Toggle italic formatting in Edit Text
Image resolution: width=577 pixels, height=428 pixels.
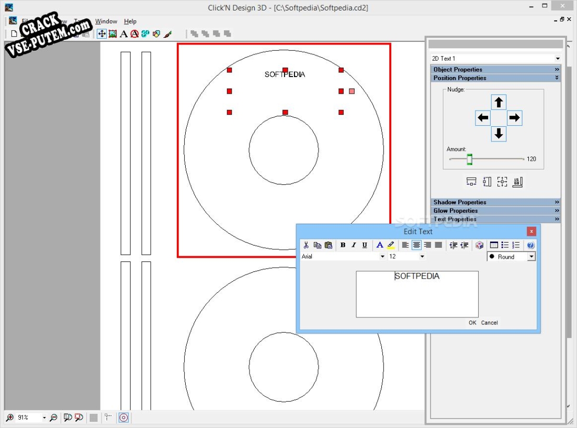point(354,245)
